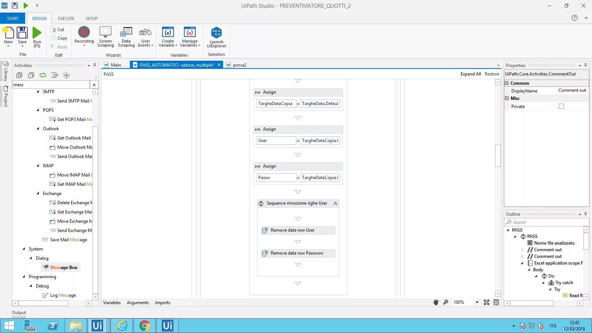Refresh the activities list
592x333 pixels.
[43, 75]
